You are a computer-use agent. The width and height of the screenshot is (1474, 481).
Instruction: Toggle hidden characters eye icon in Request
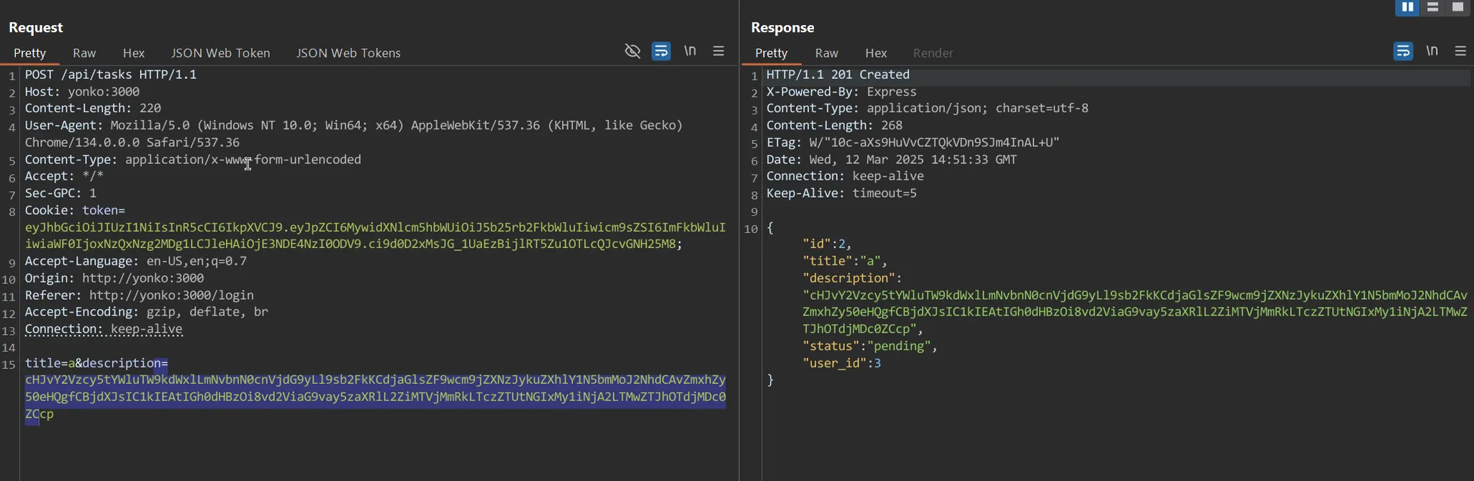click(x=633, y=51)
